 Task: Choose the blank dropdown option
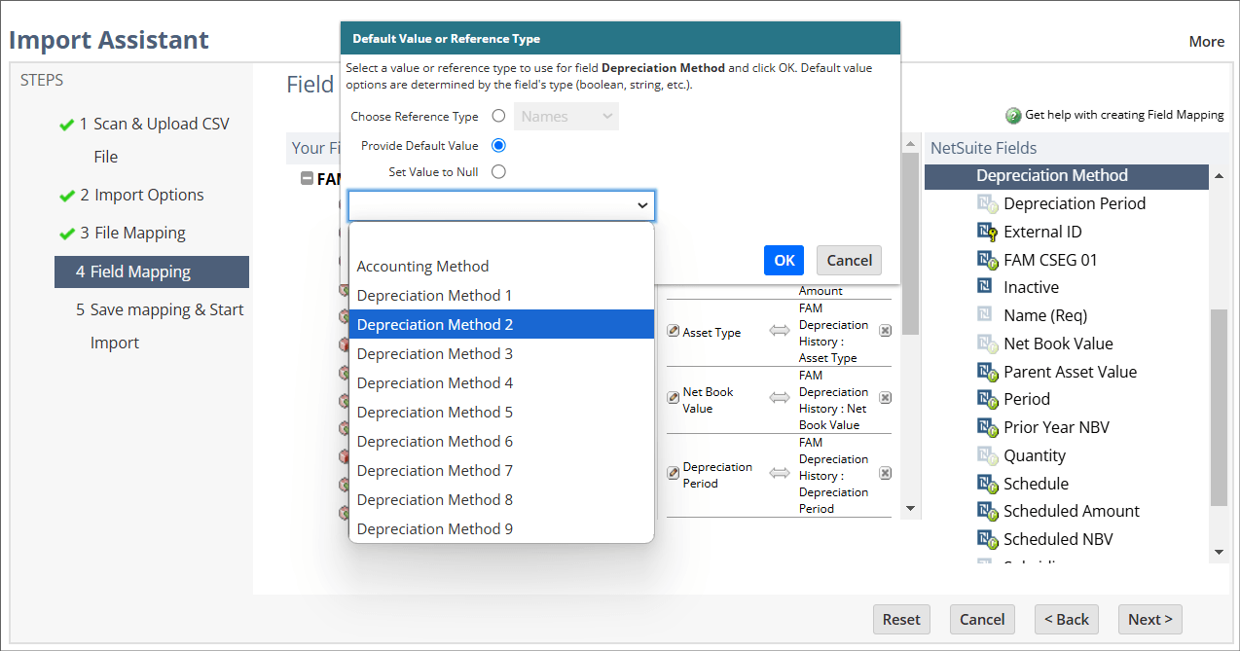(x=501, y=237)
